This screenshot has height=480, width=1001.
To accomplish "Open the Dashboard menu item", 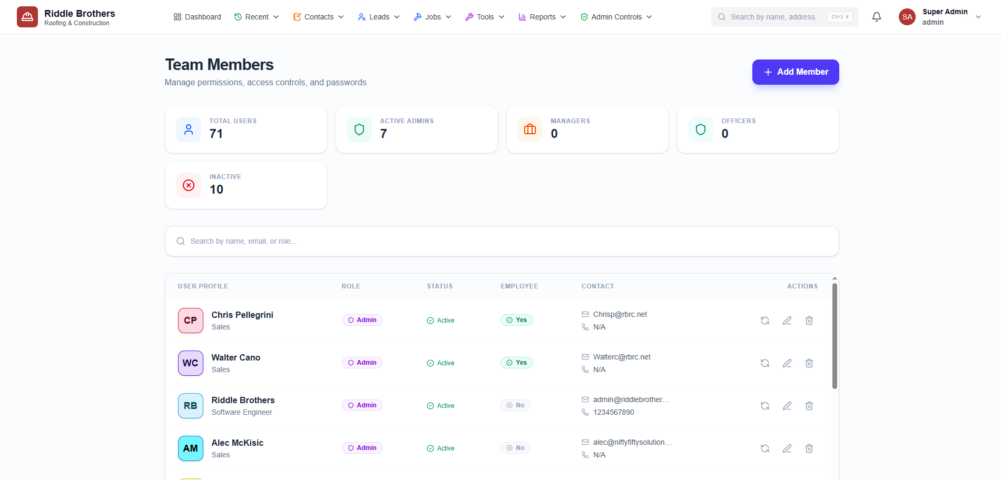I will [197, 16].
